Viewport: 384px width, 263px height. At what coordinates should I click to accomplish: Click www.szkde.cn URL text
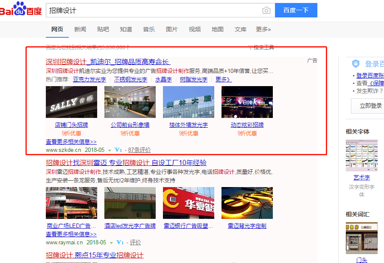coord(63,150)
